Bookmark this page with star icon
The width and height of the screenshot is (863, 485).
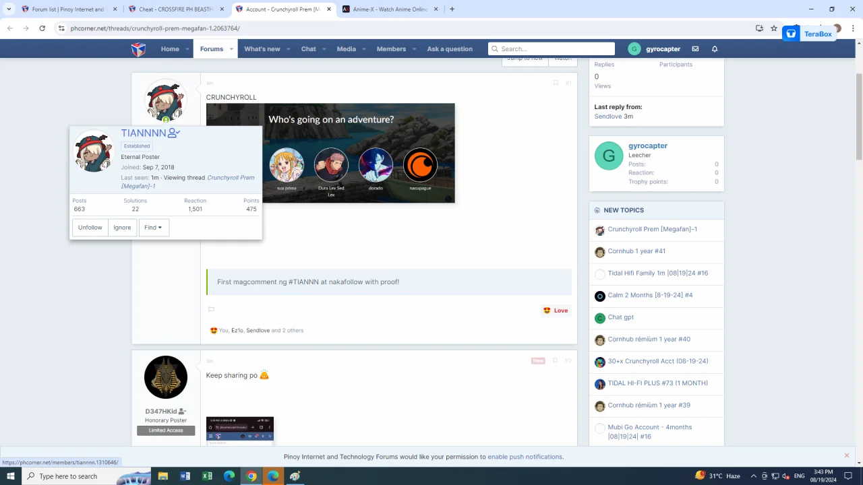pyautogui.click(x=774, y=28)
